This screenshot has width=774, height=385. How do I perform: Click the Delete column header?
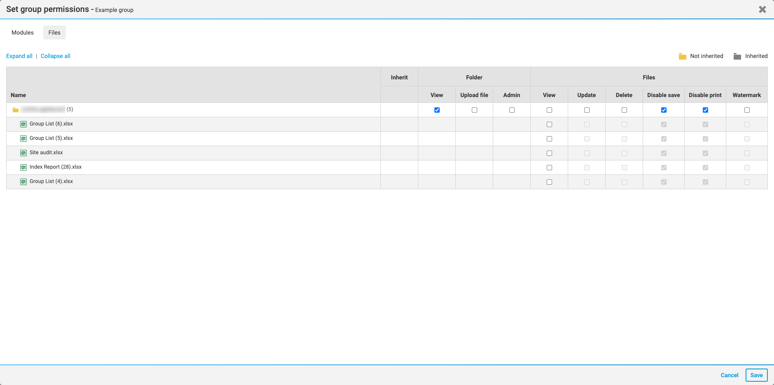(624, 95)
